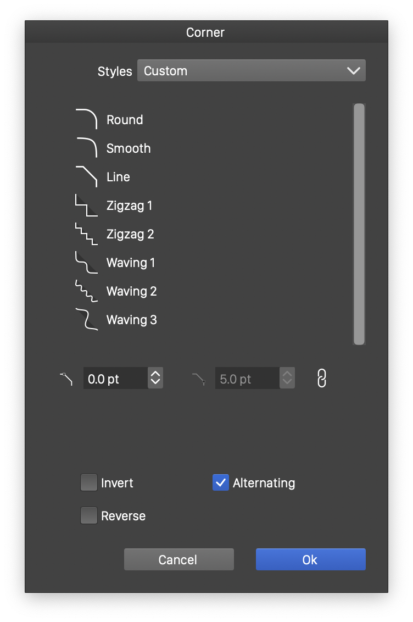
Task: Click the stepper on the 0.0 pt field
Action: (x=155, y=378)
